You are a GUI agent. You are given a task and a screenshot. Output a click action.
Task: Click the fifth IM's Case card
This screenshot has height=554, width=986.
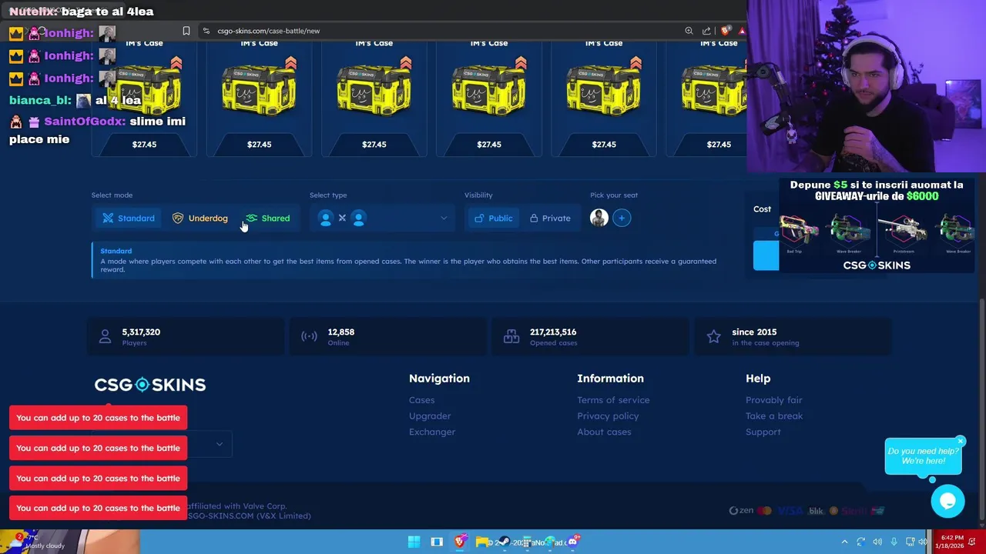(604, 96)
